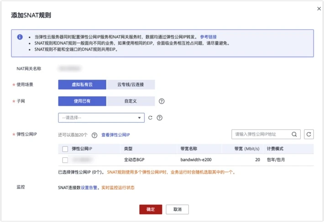This screenshot has height=222, width=324.
Task: Open the 参考链接 link
Action: coord(208,37)
